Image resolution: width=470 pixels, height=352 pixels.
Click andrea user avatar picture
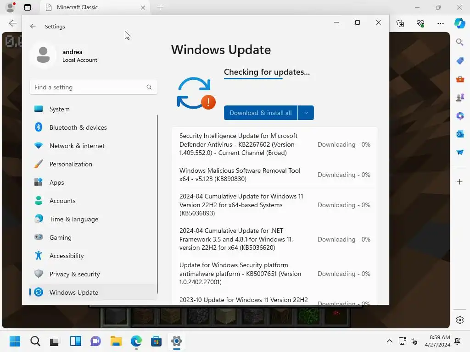point(43,55)
